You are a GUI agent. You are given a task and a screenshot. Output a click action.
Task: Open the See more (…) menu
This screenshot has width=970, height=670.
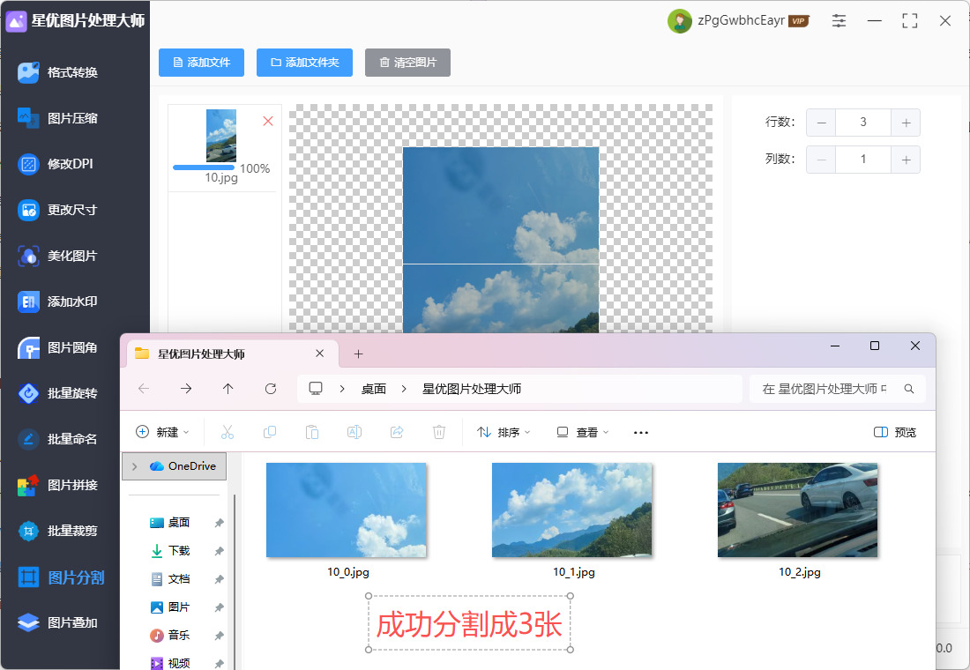641,432
